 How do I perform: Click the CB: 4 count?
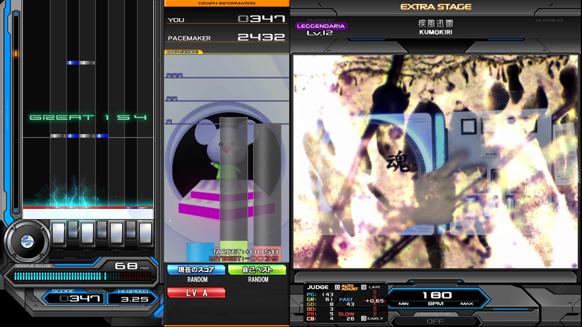tap(320, 319)
